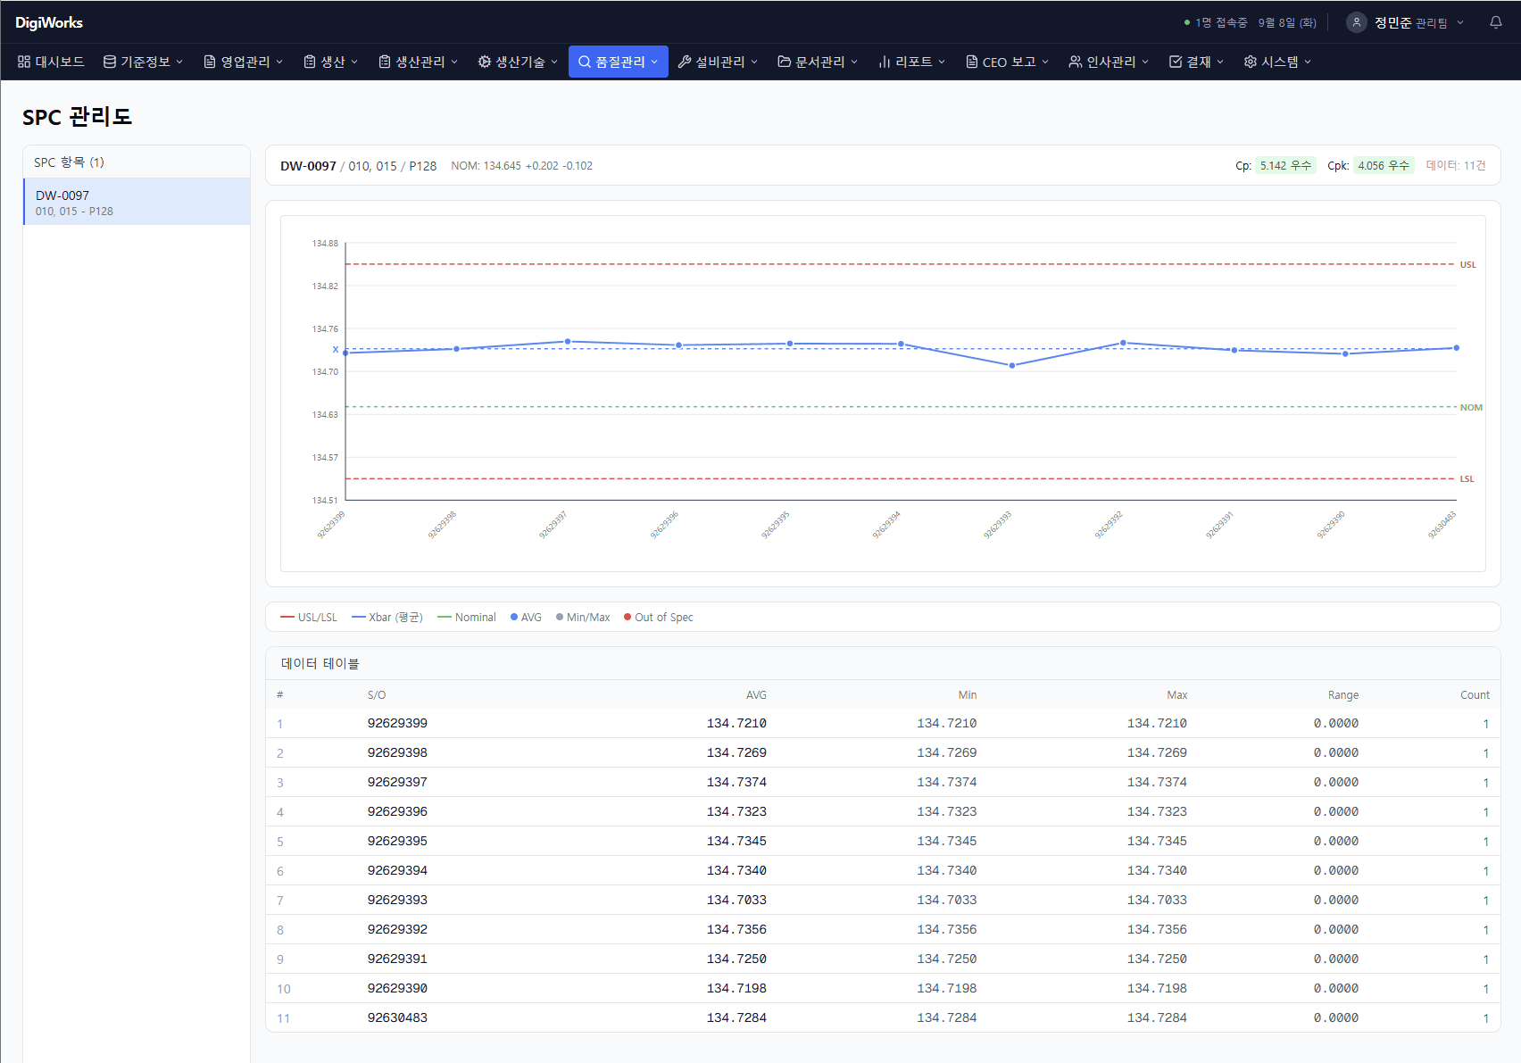Click the S/O cell 92630483

click(397, 1017)
